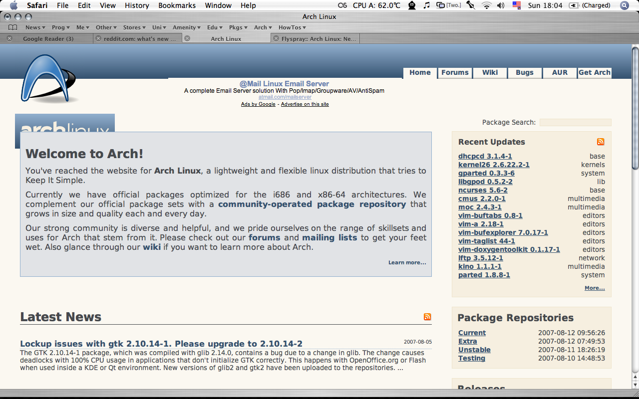639x399 pixels.
Task: Click the Spotlight search icon in menu bar
Action: pyautogui.click(x=624, y=5)
